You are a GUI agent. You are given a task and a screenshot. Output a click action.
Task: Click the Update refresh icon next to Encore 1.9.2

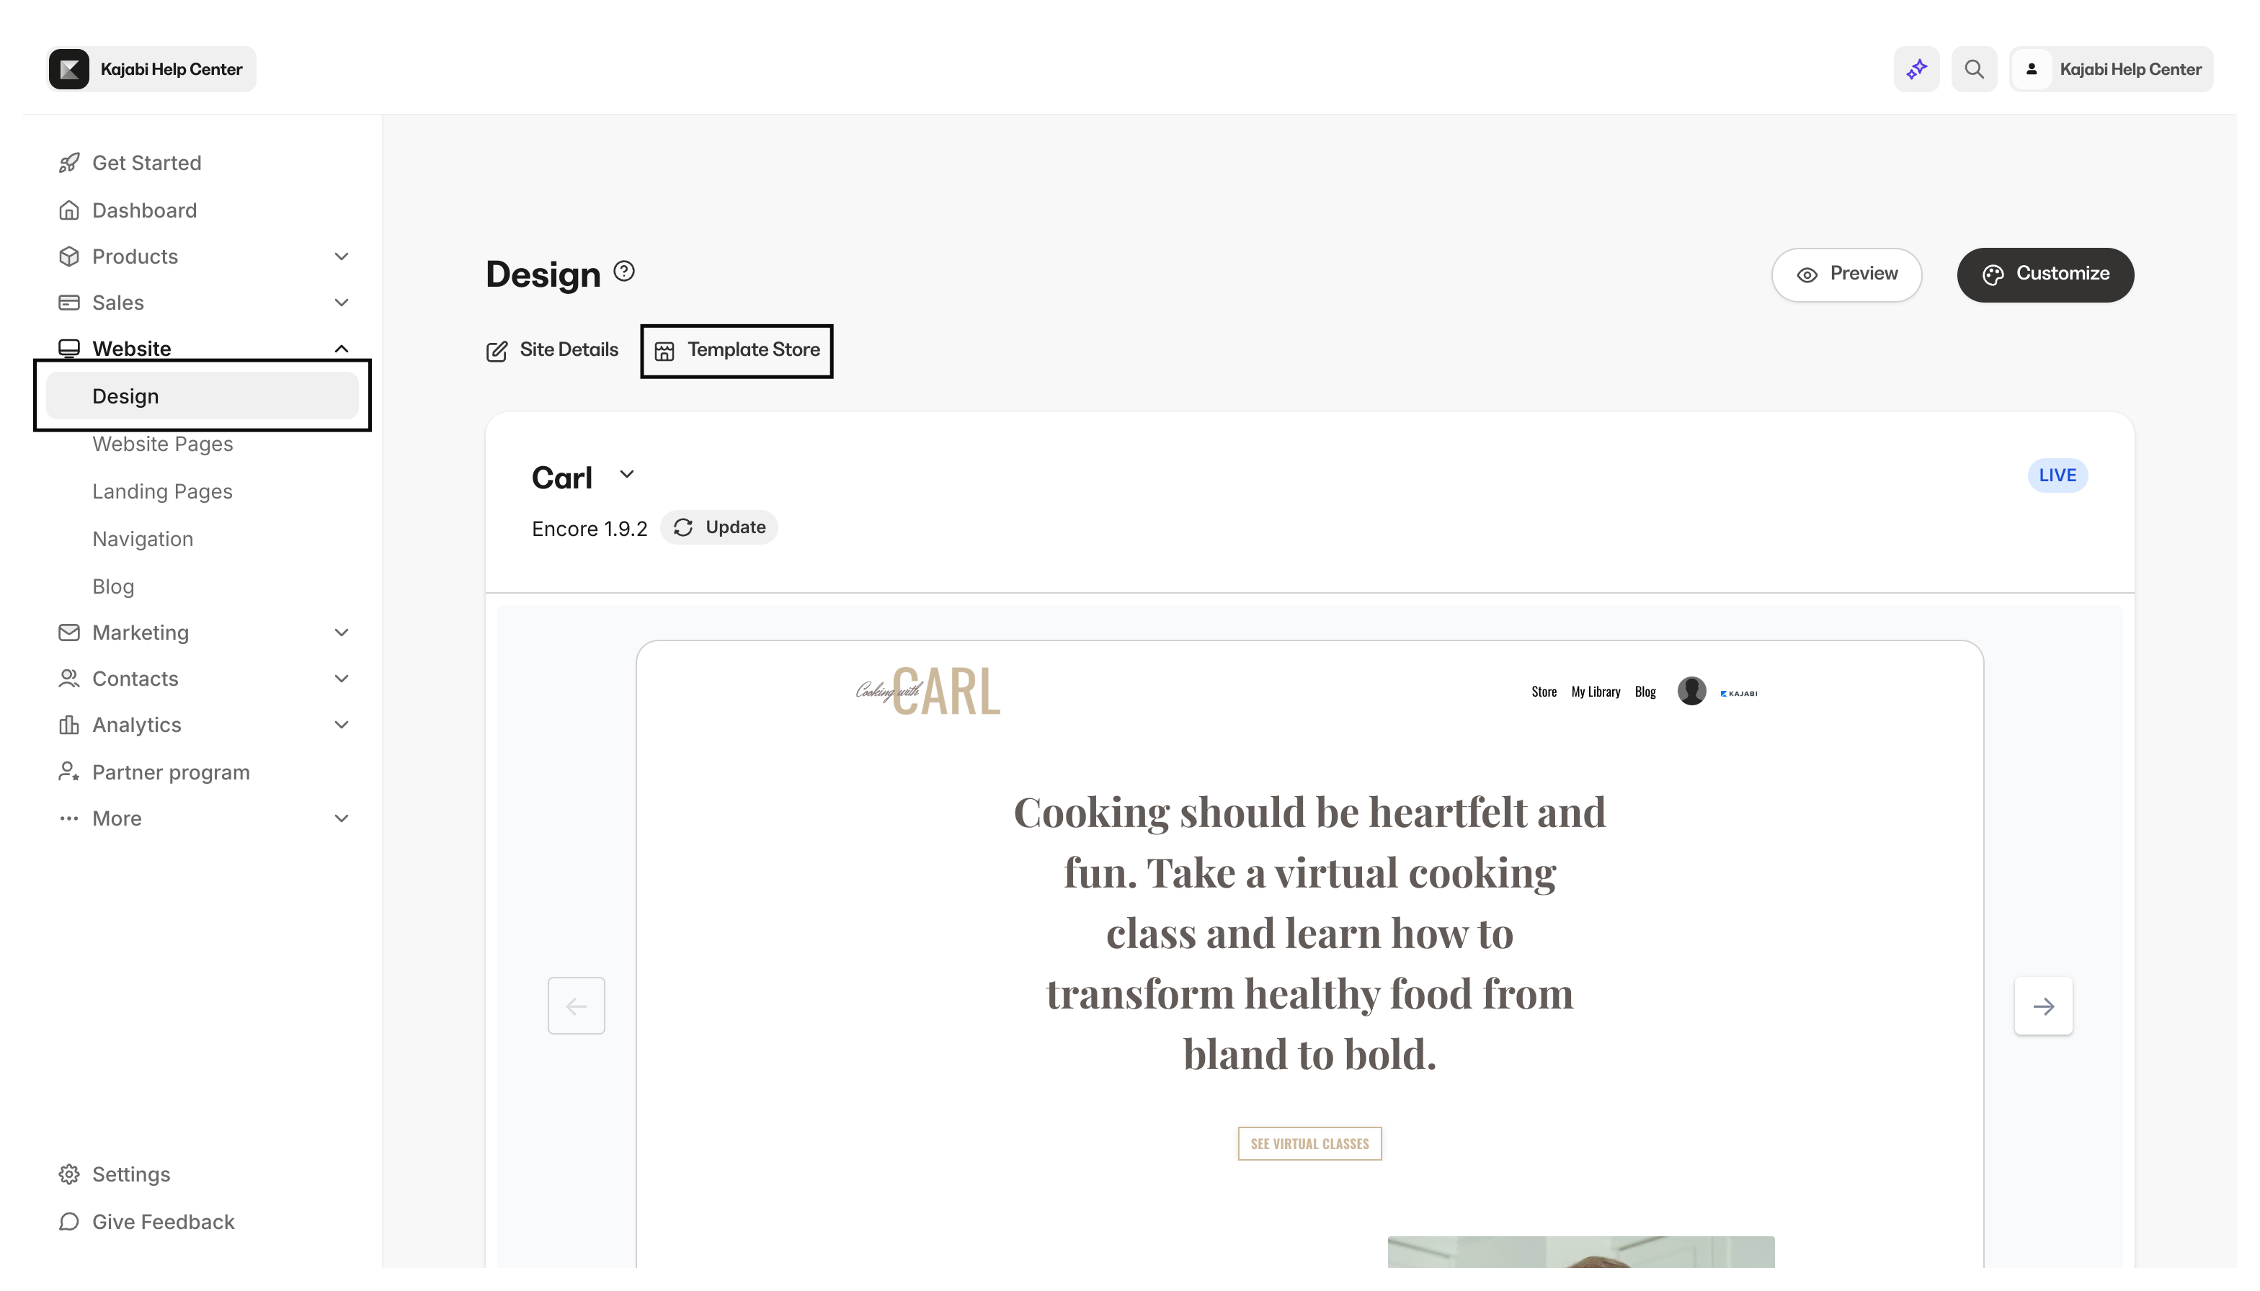(682, 527)
